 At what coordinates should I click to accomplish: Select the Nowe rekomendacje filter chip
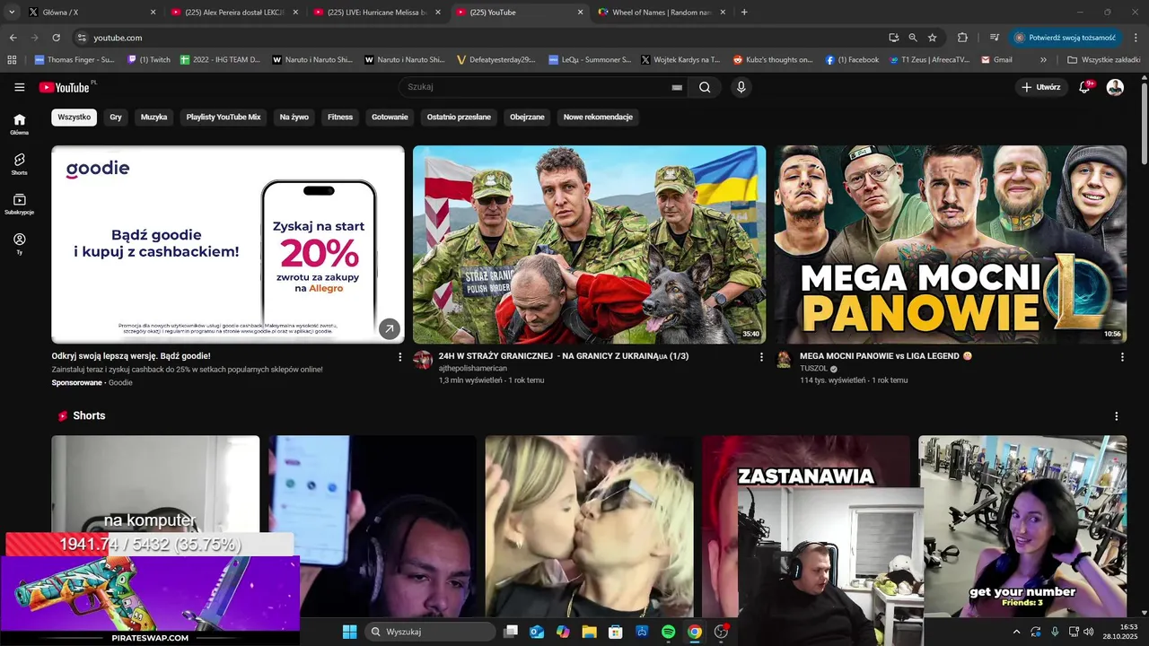[x=598, y=117]
